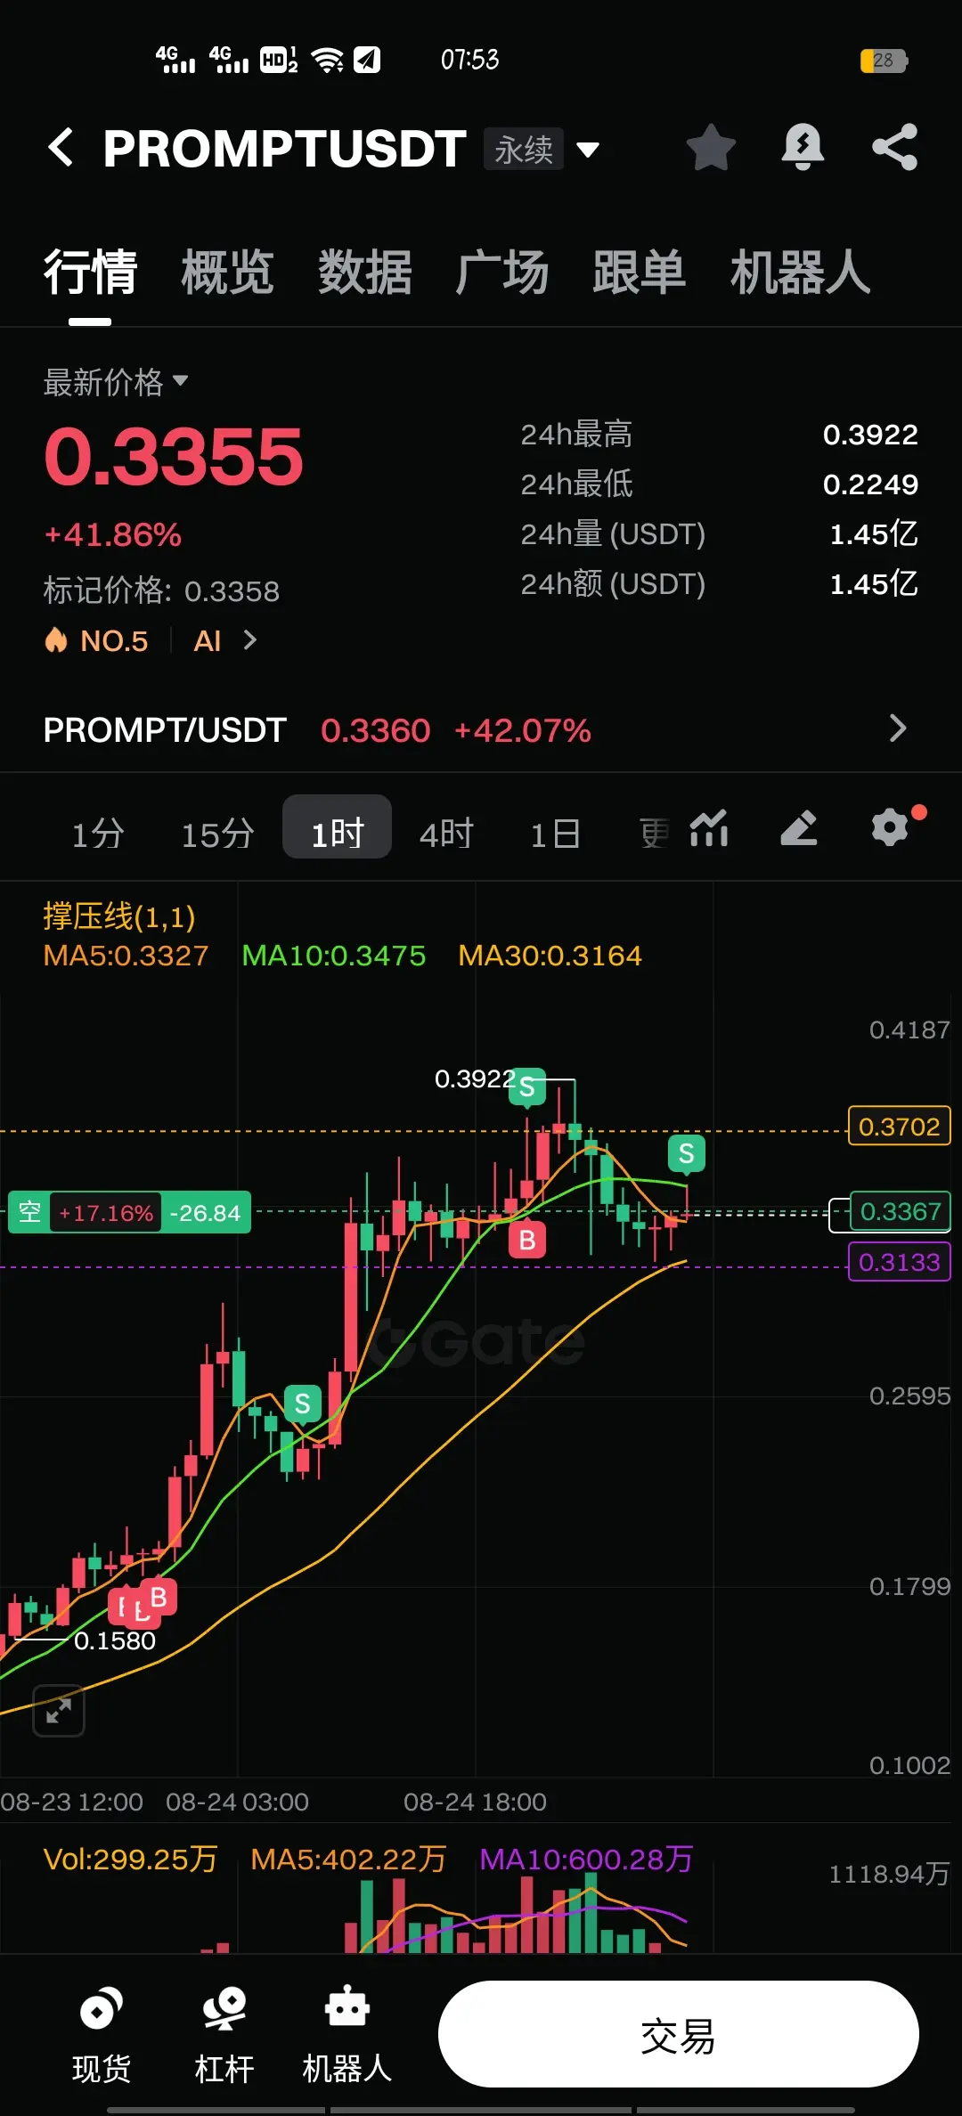Select the 1日 timeframe
The width and height of the screenshot is (962, 2116).
556,834
